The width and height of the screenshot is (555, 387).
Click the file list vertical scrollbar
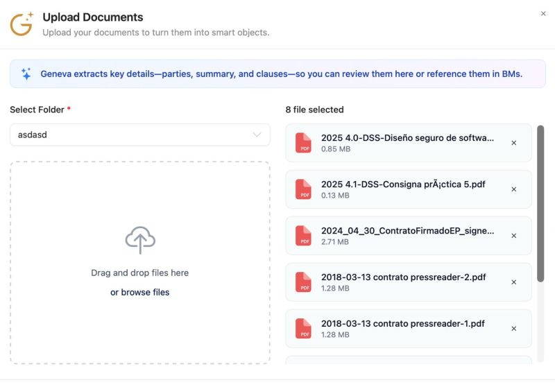pos(540,204)
